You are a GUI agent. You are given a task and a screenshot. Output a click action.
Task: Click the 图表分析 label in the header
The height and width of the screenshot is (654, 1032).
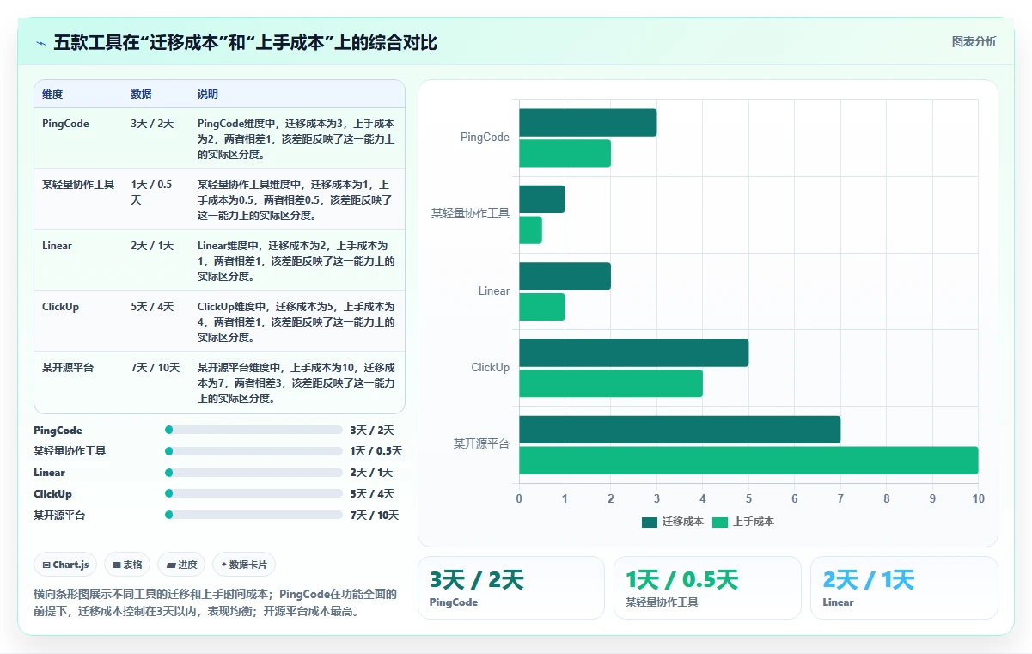pyautogui.click(x=974, y=41)
